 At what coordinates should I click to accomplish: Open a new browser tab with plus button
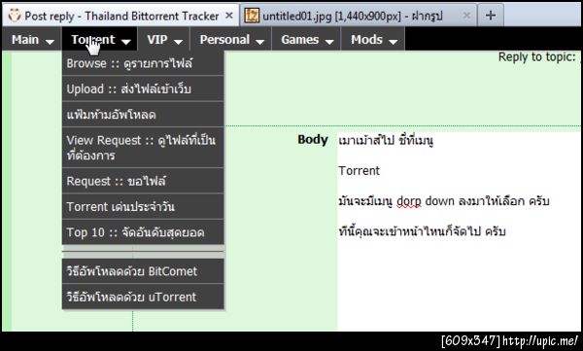click(x=491, y=16)
